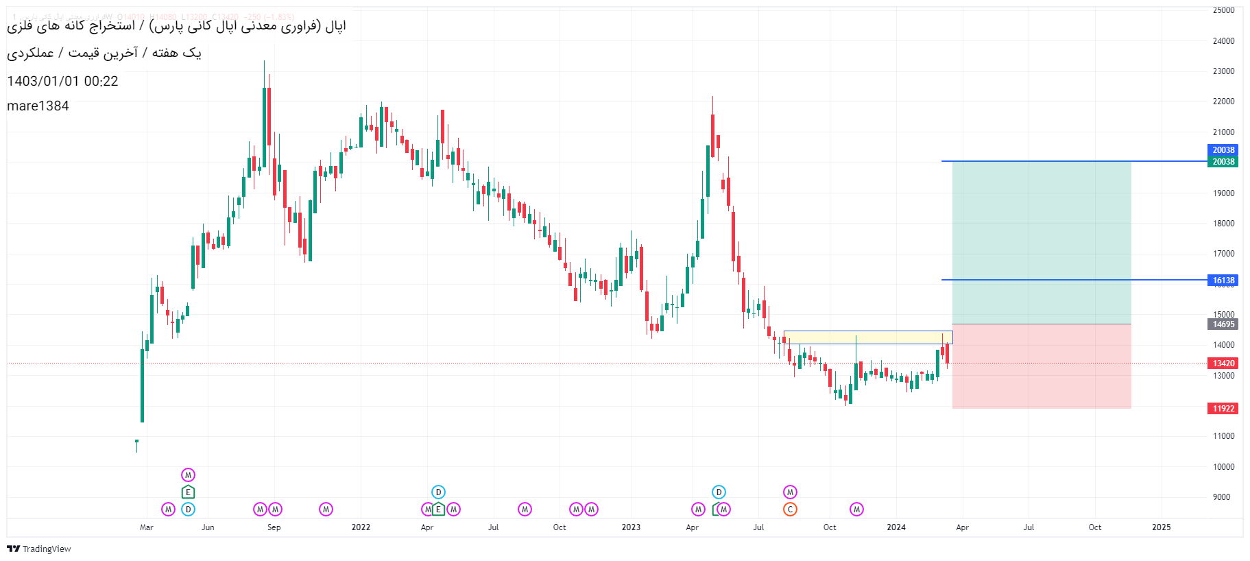Click the 9000 price axis label

coord(1221,497)
